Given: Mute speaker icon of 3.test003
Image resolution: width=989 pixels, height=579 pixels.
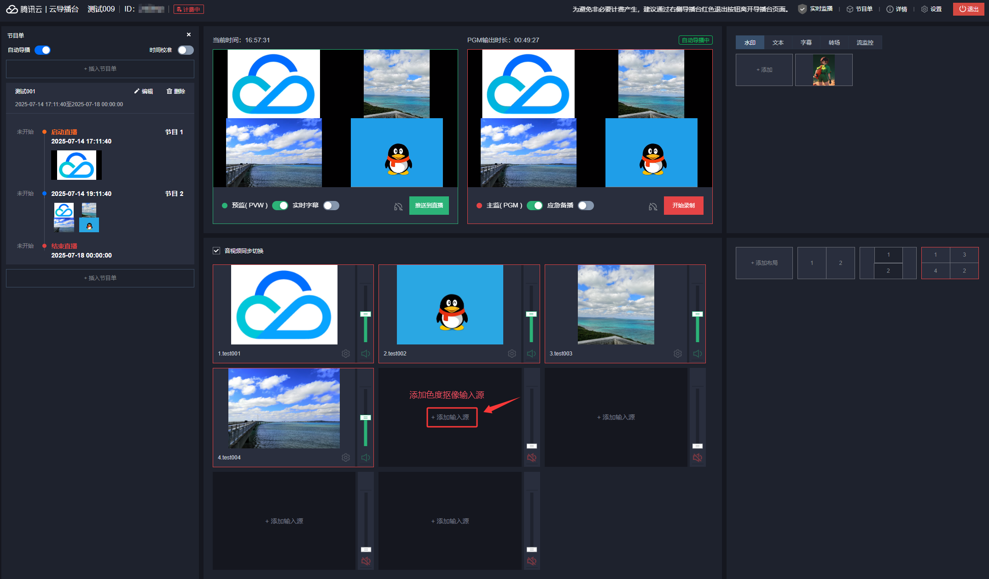Looking at the screenshot, I should click(698, 354).
